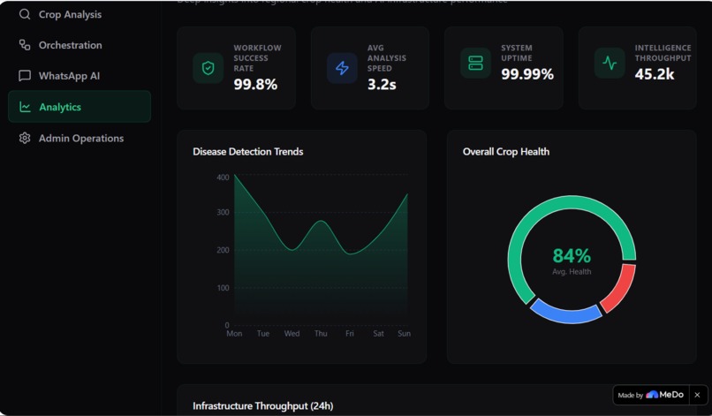Open WhatsApp AI in the sidebar
Screen dimensions: 712x416
[80, 75]
